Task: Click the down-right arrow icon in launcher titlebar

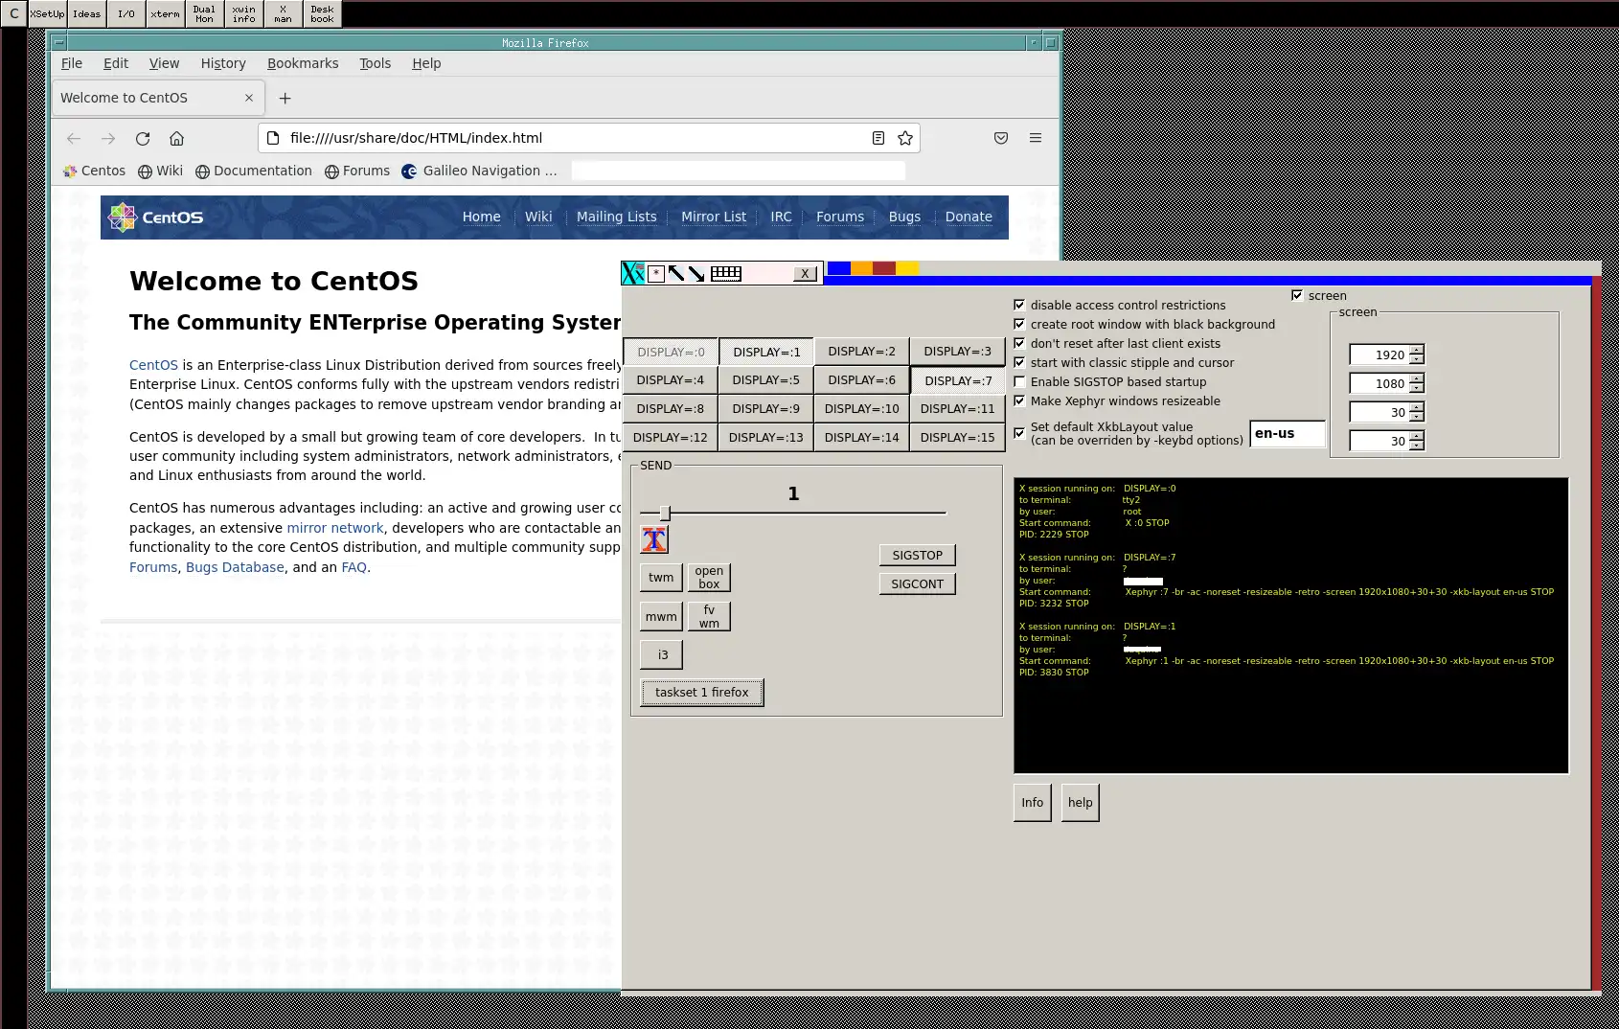Action: 696,274
